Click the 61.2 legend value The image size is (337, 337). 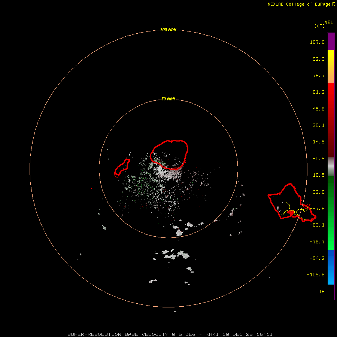point(319,92)
